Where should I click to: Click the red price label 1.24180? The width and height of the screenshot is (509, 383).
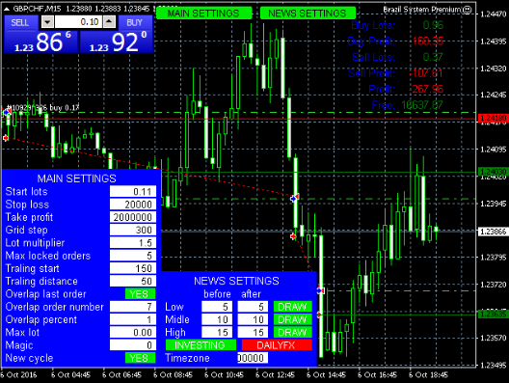(x=493, y=118)
